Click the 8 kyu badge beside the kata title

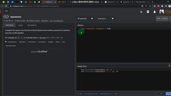(6, 17)
